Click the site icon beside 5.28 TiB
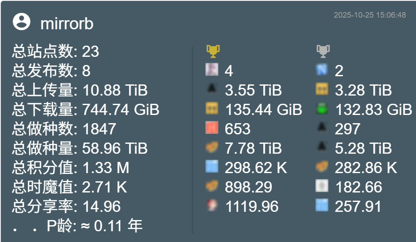 coord(322,147)
